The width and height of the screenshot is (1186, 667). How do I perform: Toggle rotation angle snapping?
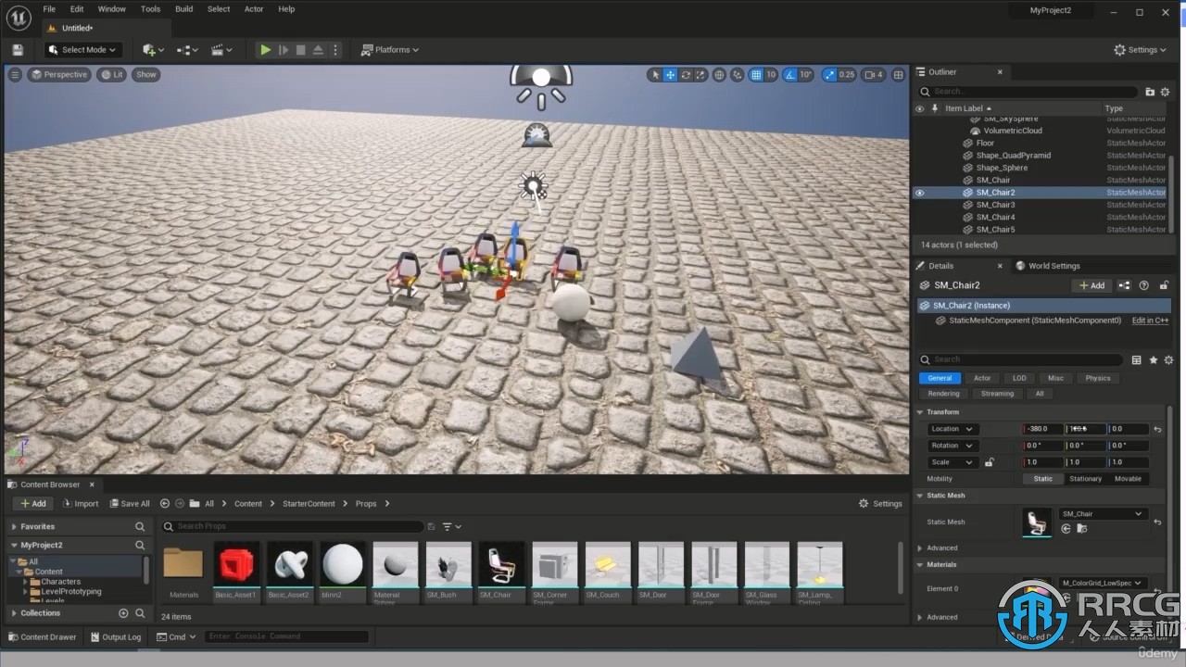[x=790, y=75]
